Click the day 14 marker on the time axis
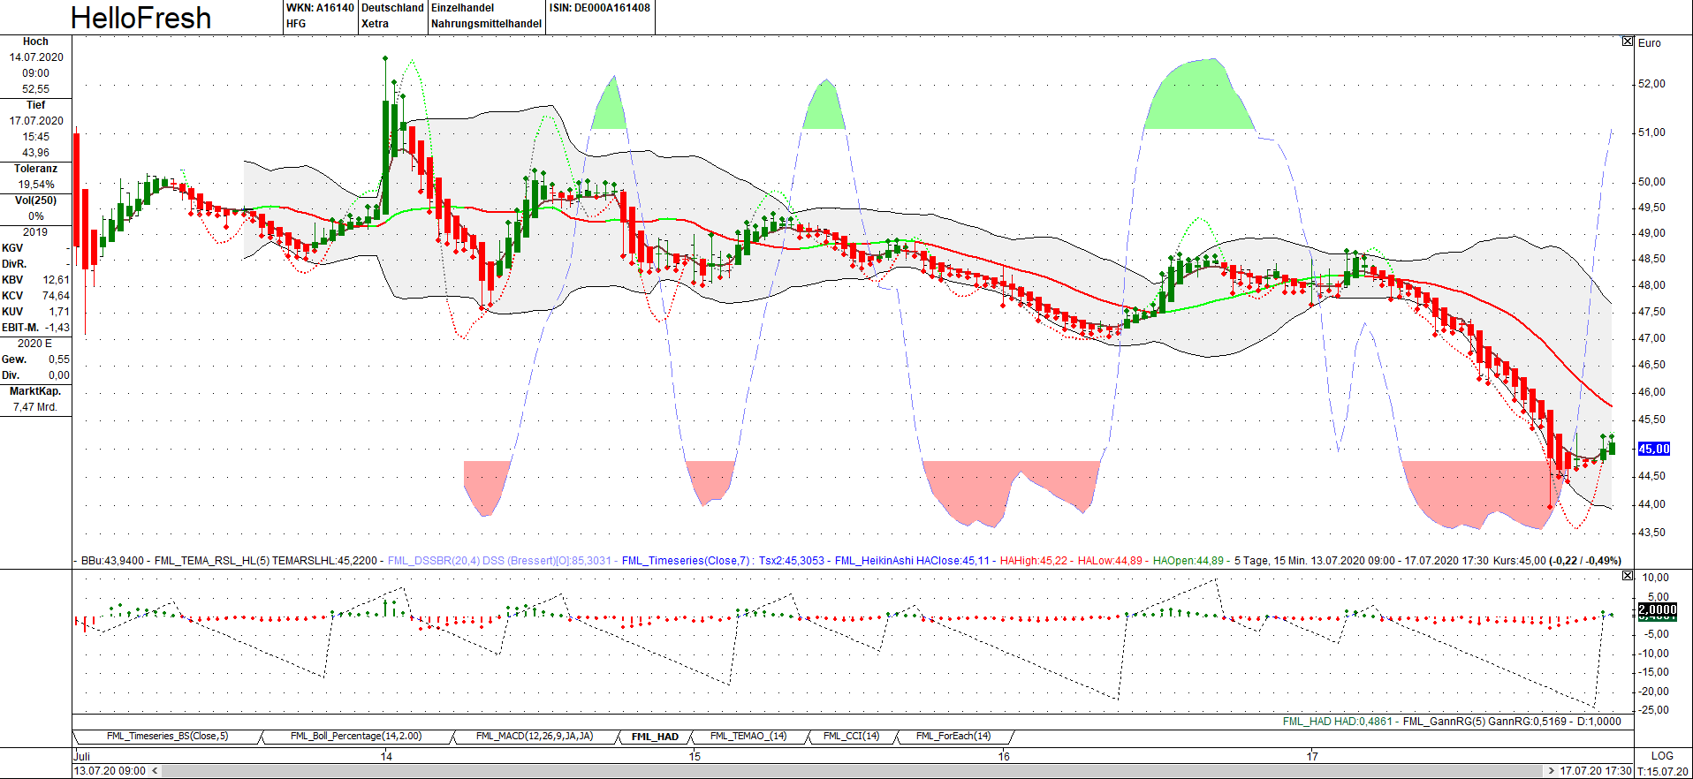The height and width of the screenshot is (779, 1693). (386, 756)
